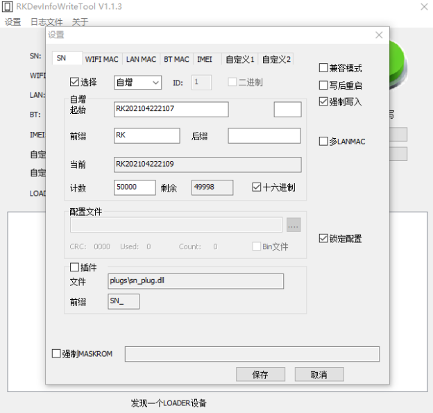433x413 pixels.
Task: Click the 保存 button
Action: click(260, 375)
